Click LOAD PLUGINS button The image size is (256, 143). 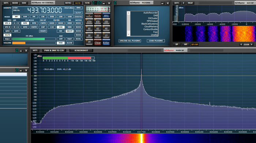pyautogui.click(x=156, y=41)
